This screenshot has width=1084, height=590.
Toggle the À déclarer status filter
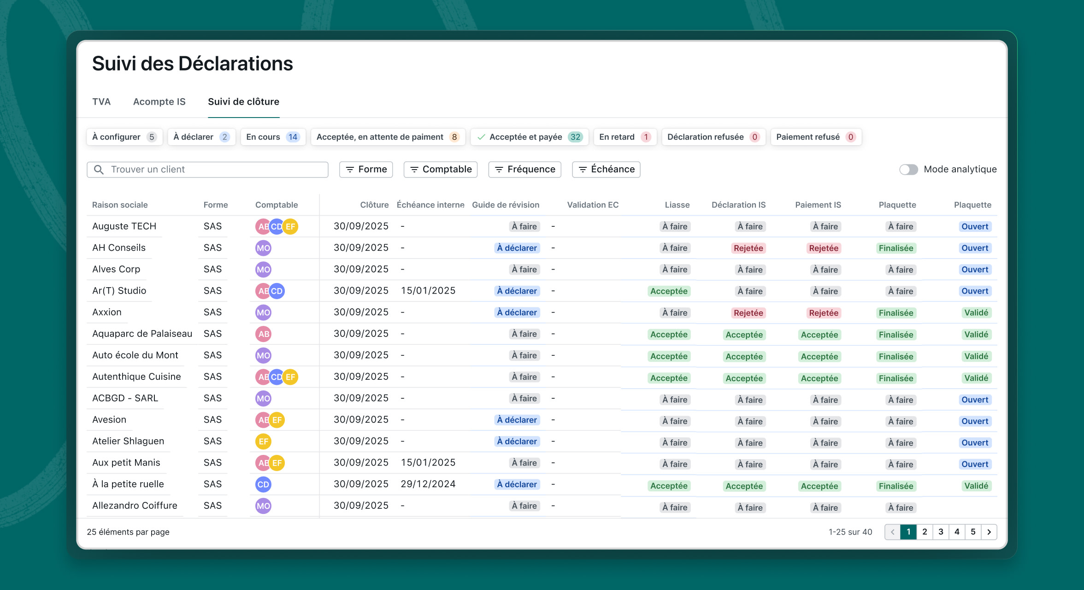[201, 137]
